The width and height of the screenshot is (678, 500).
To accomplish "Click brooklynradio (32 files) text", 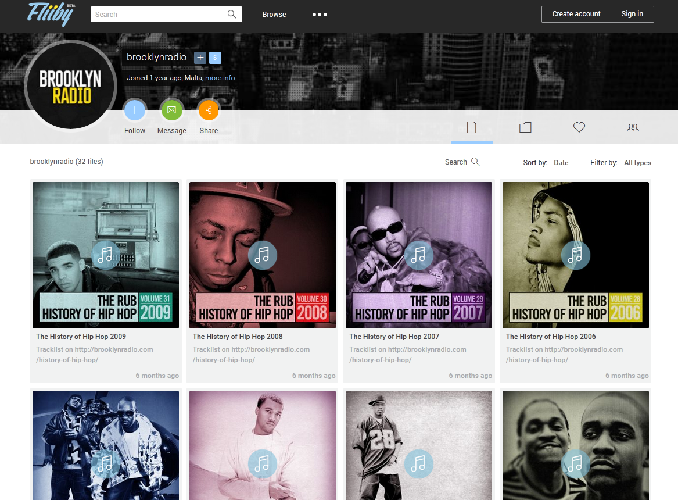I will (66, 161).
